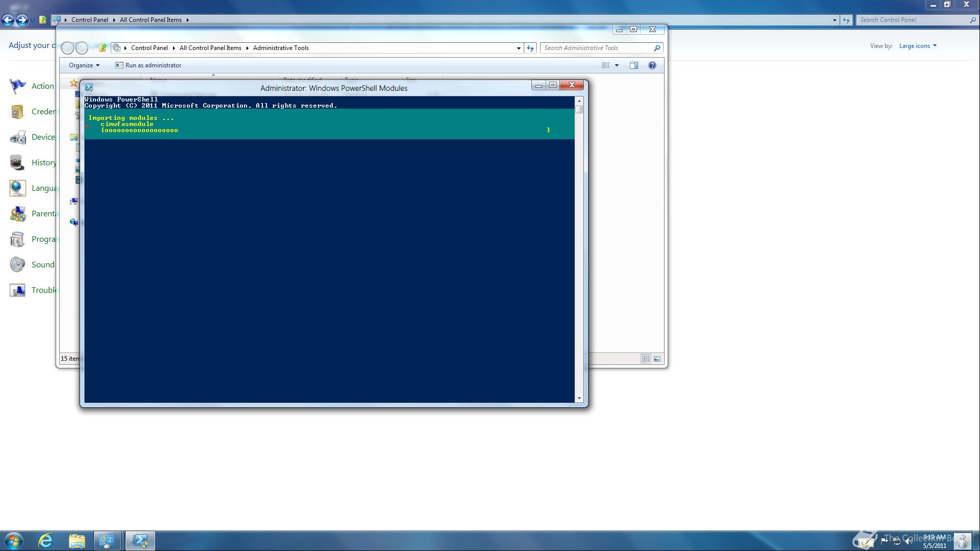Viewport: 980px width, 551px height.
Task: Click Run as administrator button
Action: (148, 65)
